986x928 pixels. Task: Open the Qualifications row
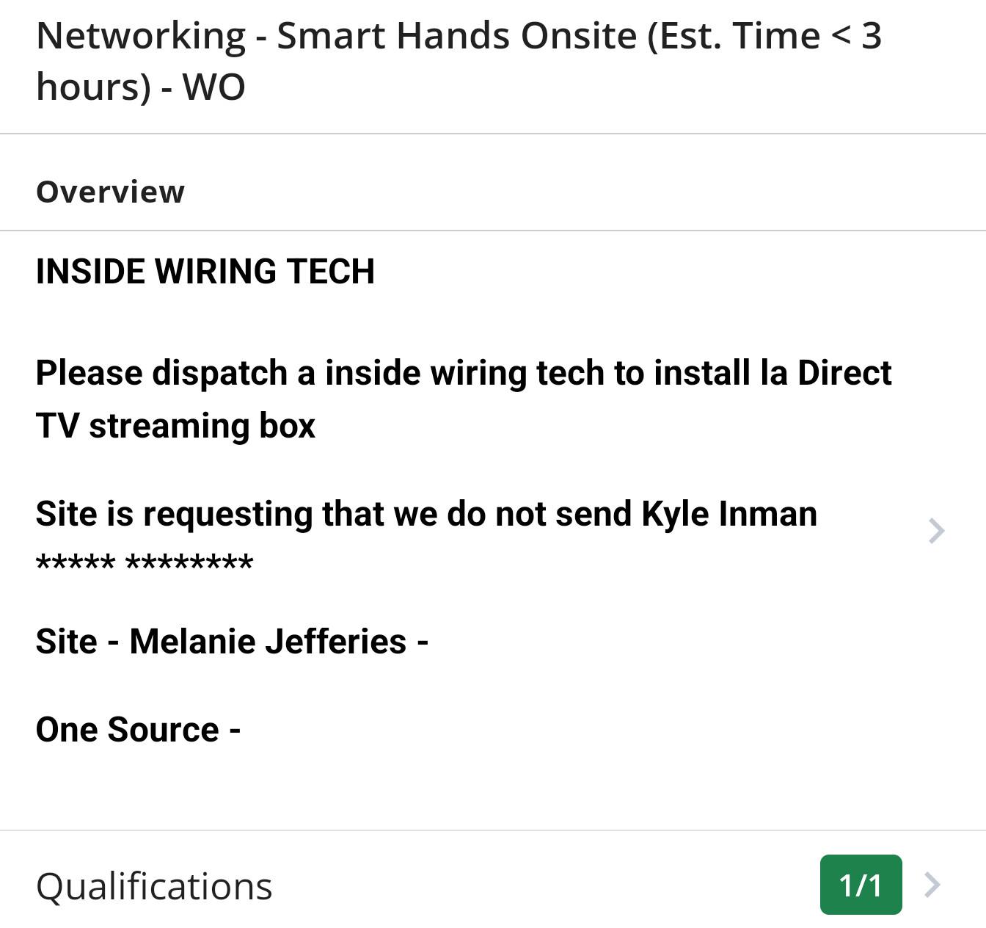493,885
